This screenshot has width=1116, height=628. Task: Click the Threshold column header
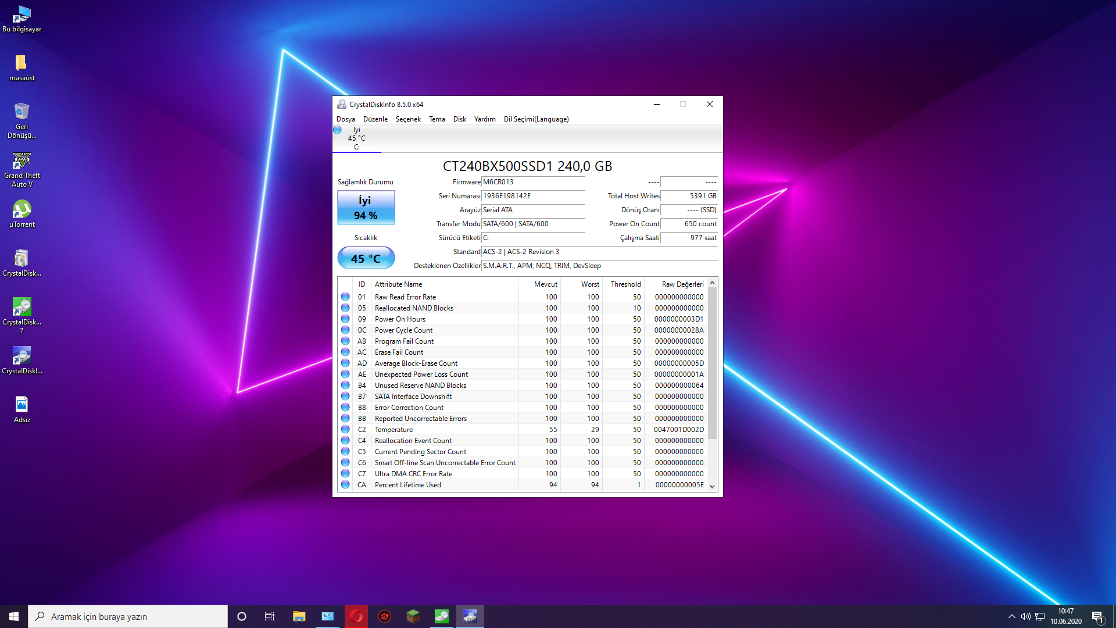[x=623, y=284]
